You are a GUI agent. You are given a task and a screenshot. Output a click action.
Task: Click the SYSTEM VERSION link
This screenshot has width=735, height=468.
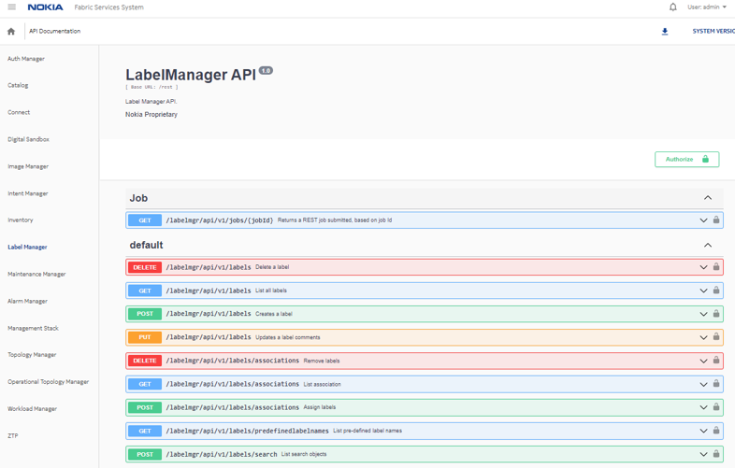point(713,31)
